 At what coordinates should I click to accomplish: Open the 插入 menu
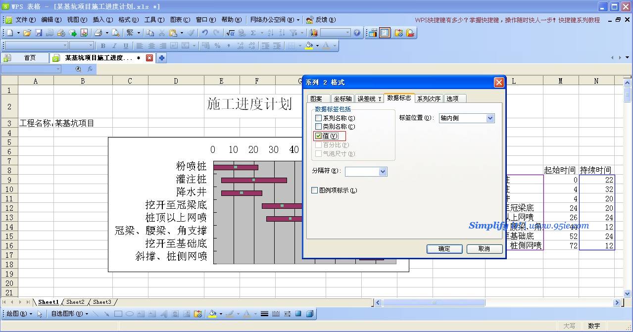(x=101, y=20)
